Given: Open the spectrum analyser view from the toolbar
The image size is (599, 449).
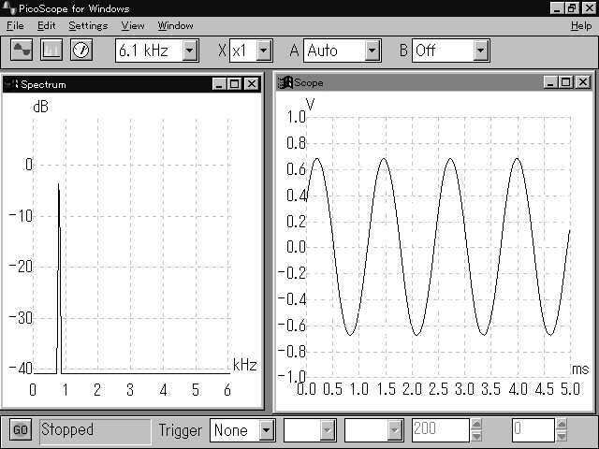Looking at the screenshot, I should point(51,50).
